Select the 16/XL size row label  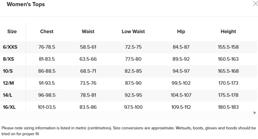pos(10,107)
